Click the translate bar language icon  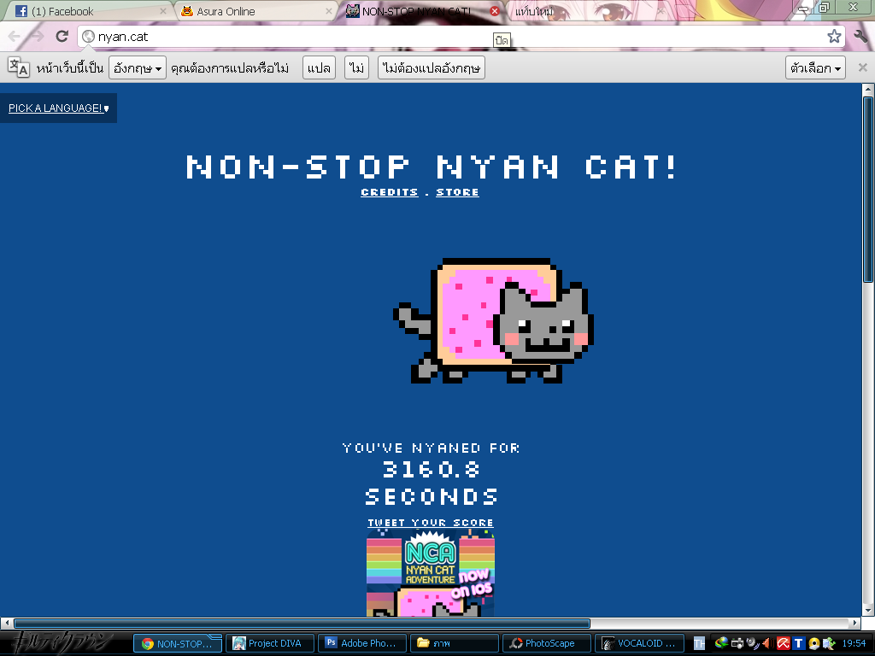pos(18,67)
